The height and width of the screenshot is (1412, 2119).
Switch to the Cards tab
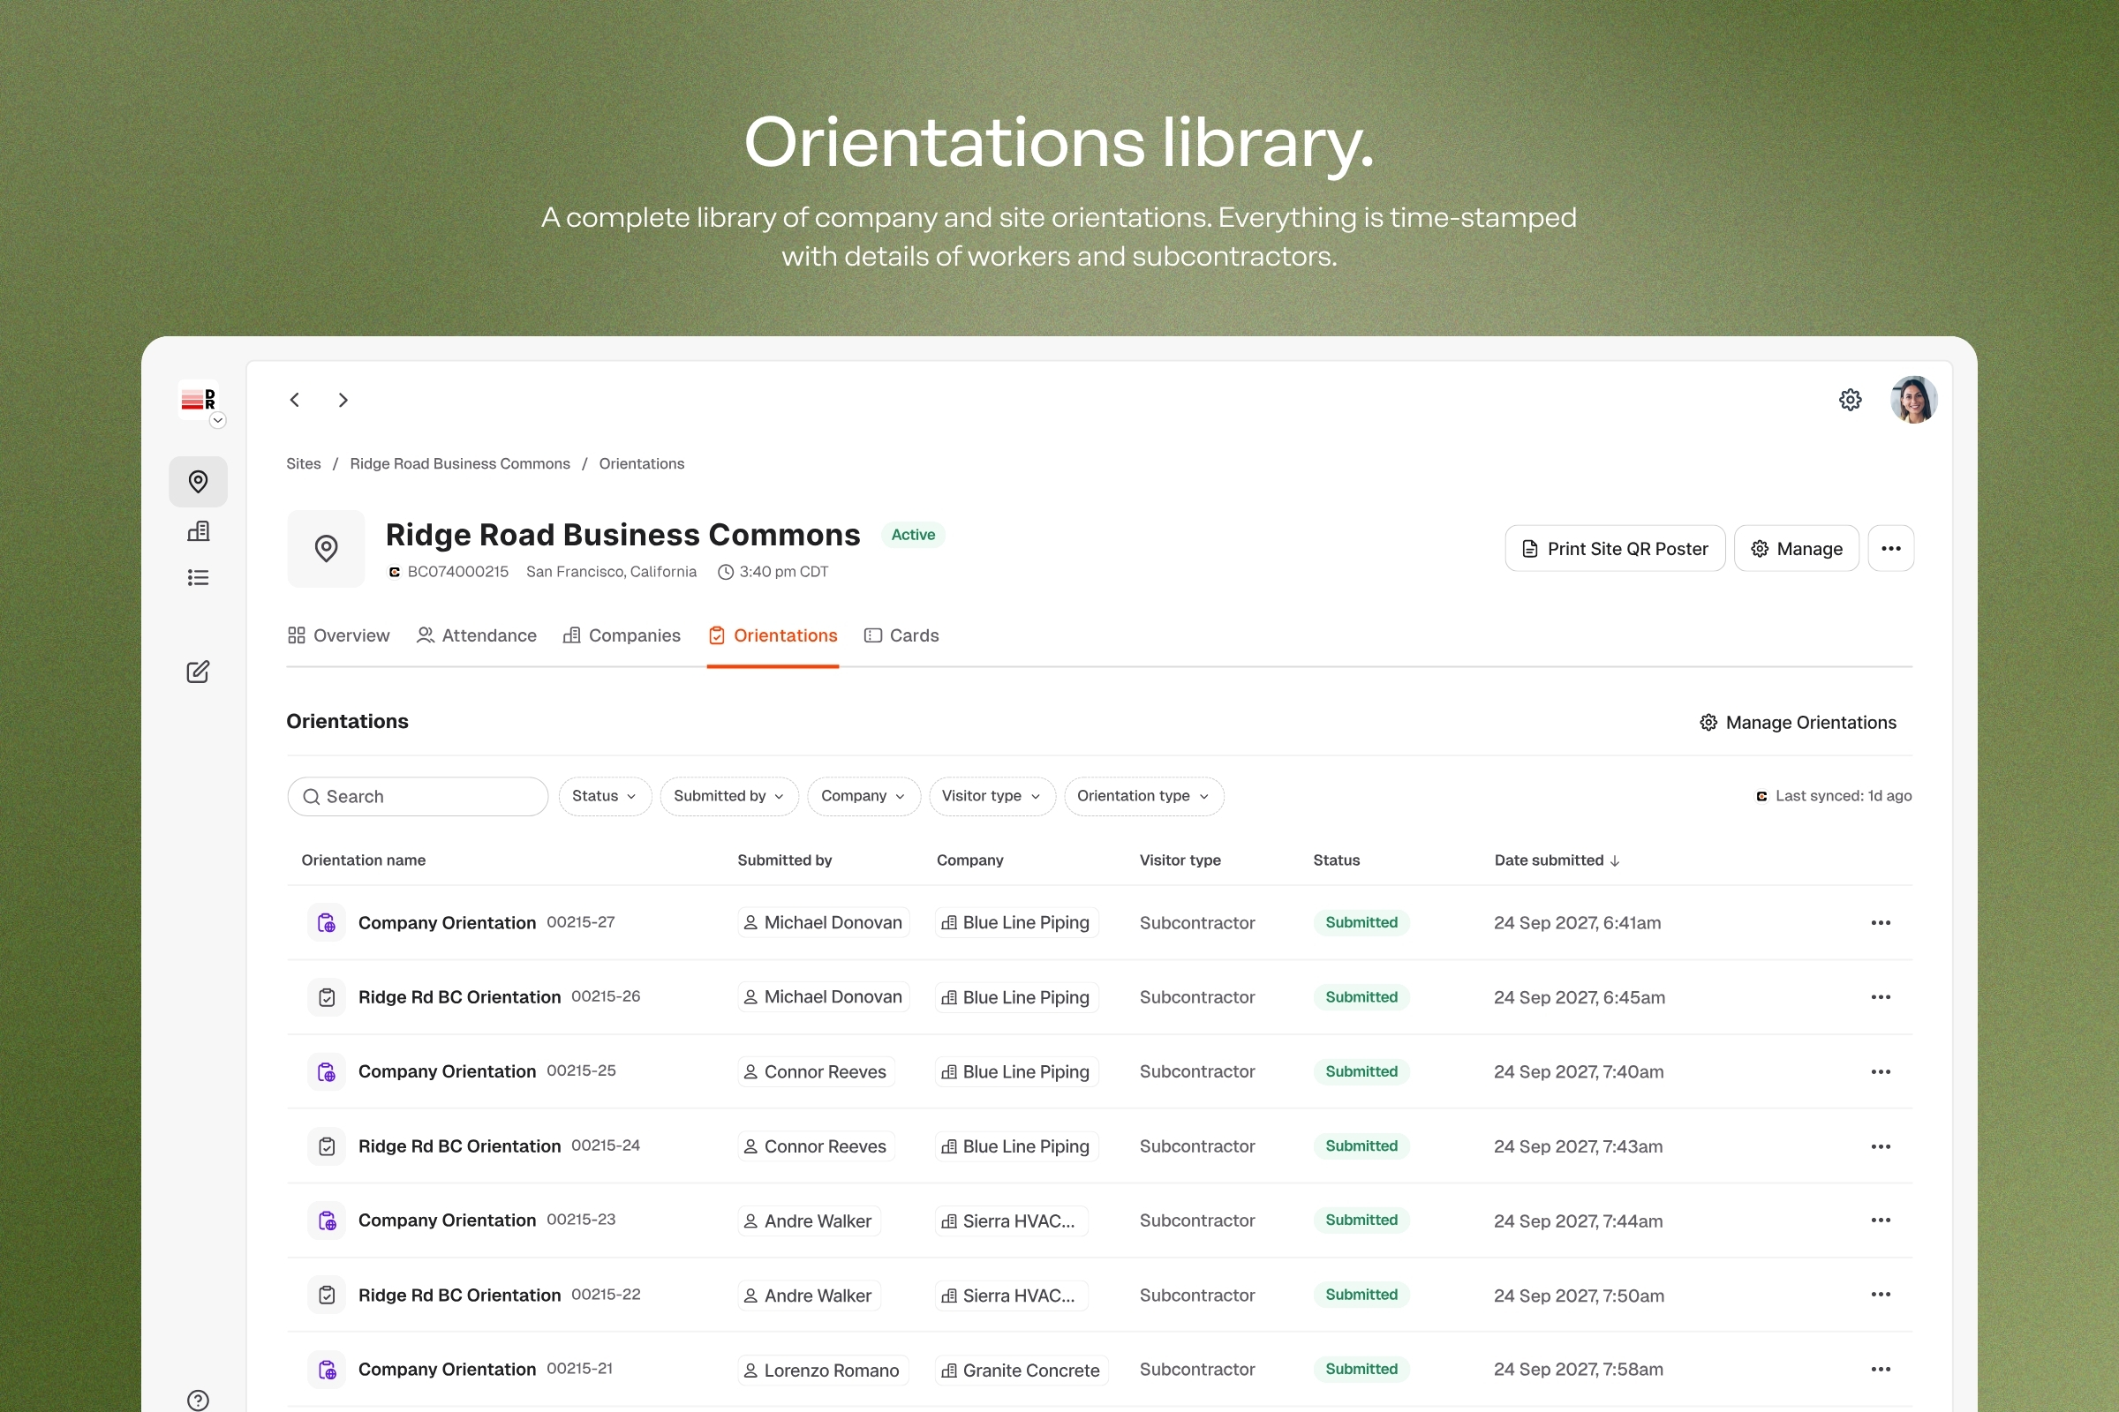901,635
